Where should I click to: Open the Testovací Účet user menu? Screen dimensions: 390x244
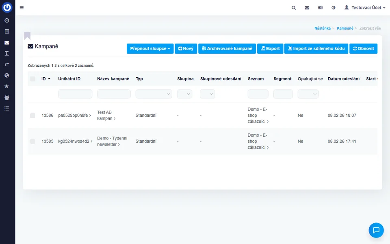coord(364,8)
